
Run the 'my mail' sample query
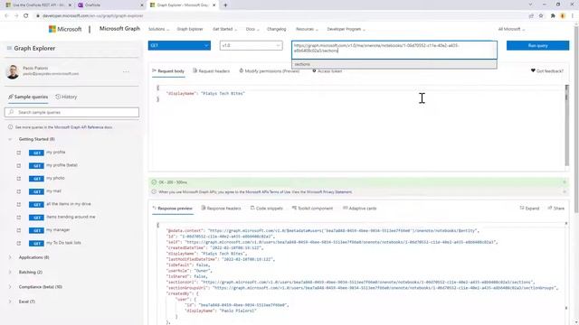pos(53,190)
